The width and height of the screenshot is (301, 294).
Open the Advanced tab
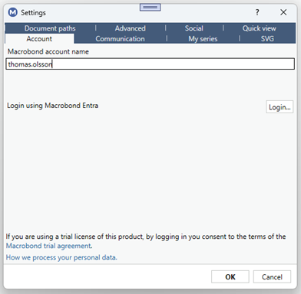tap(131, 28)
